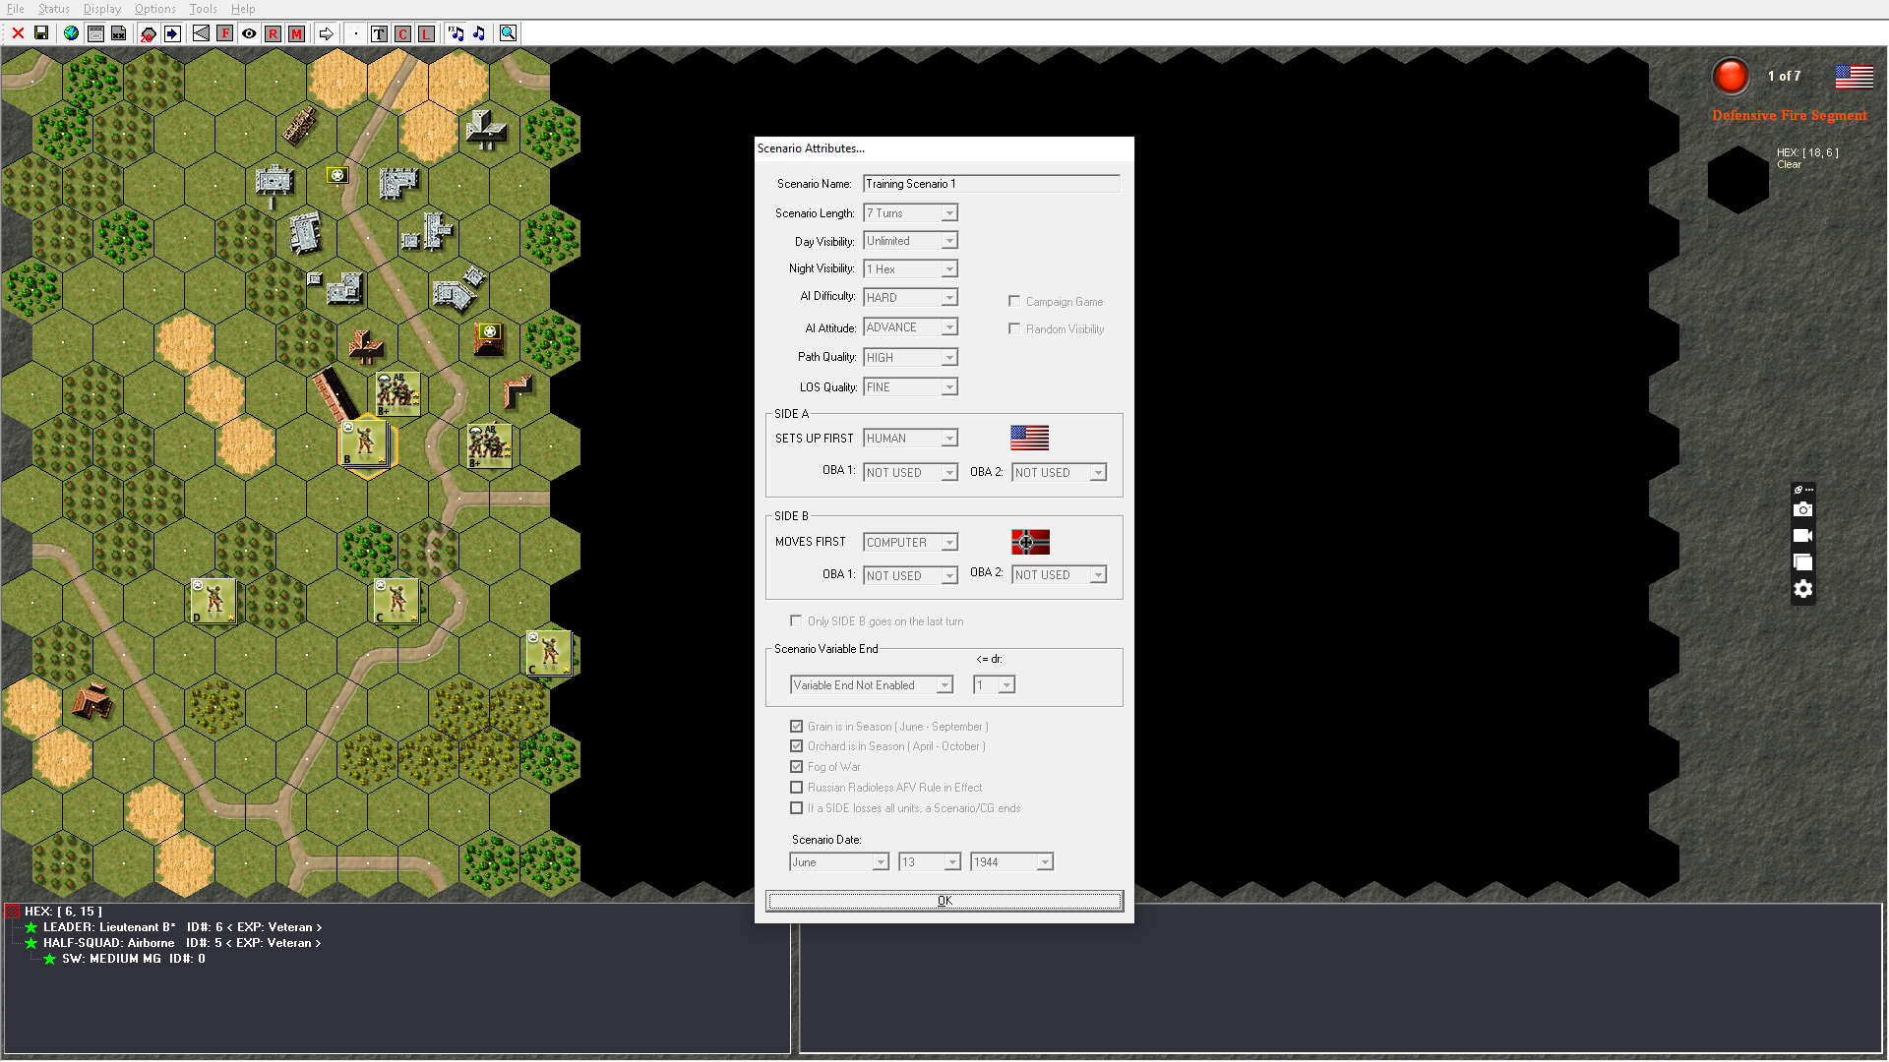Click the red M toolbar button
Image resolution: width=1889 pixels, height=1062 pixels.
[296, 33]
